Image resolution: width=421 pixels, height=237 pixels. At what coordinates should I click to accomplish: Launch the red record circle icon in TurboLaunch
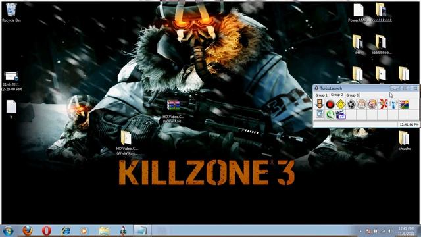[330, 104]
